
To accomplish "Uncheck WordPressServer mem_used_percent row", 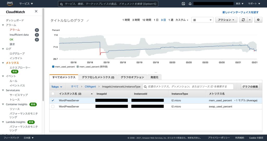I will click(53, 100).
